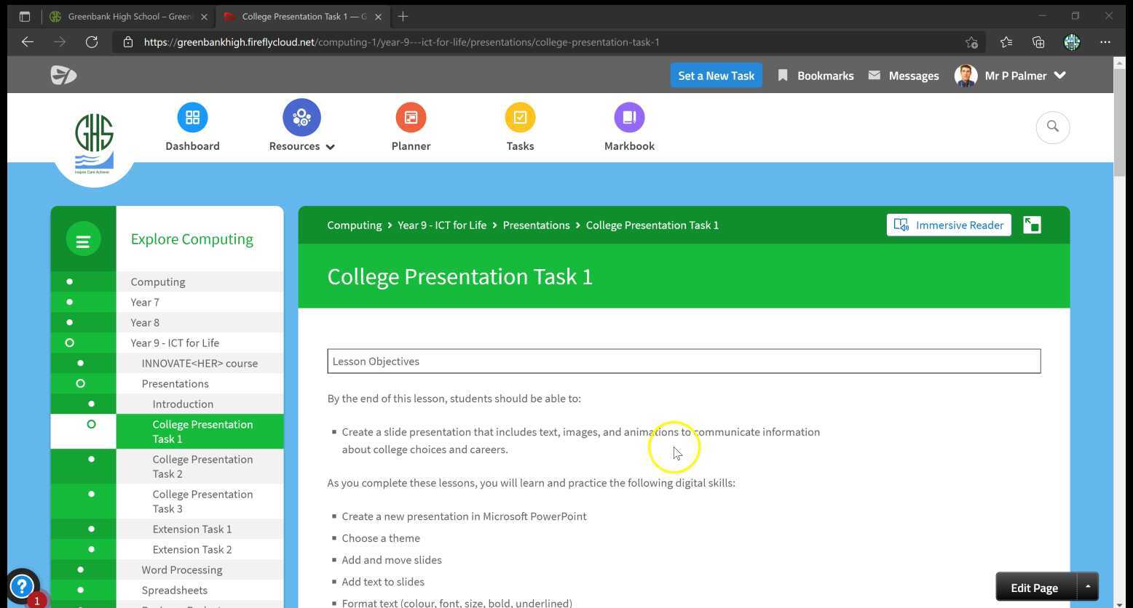Open Messages in the top bar
Image resolution: width=1133 pixels, height=608 pixels.
pyautogui.click(x=904, y=76)
